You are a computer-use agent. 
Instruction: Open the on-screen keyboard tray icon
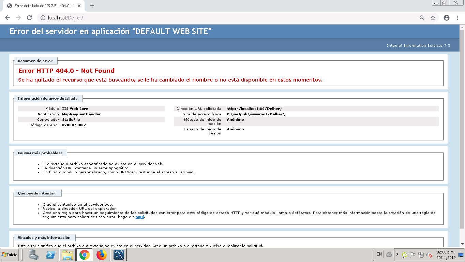tap(389, 254)
